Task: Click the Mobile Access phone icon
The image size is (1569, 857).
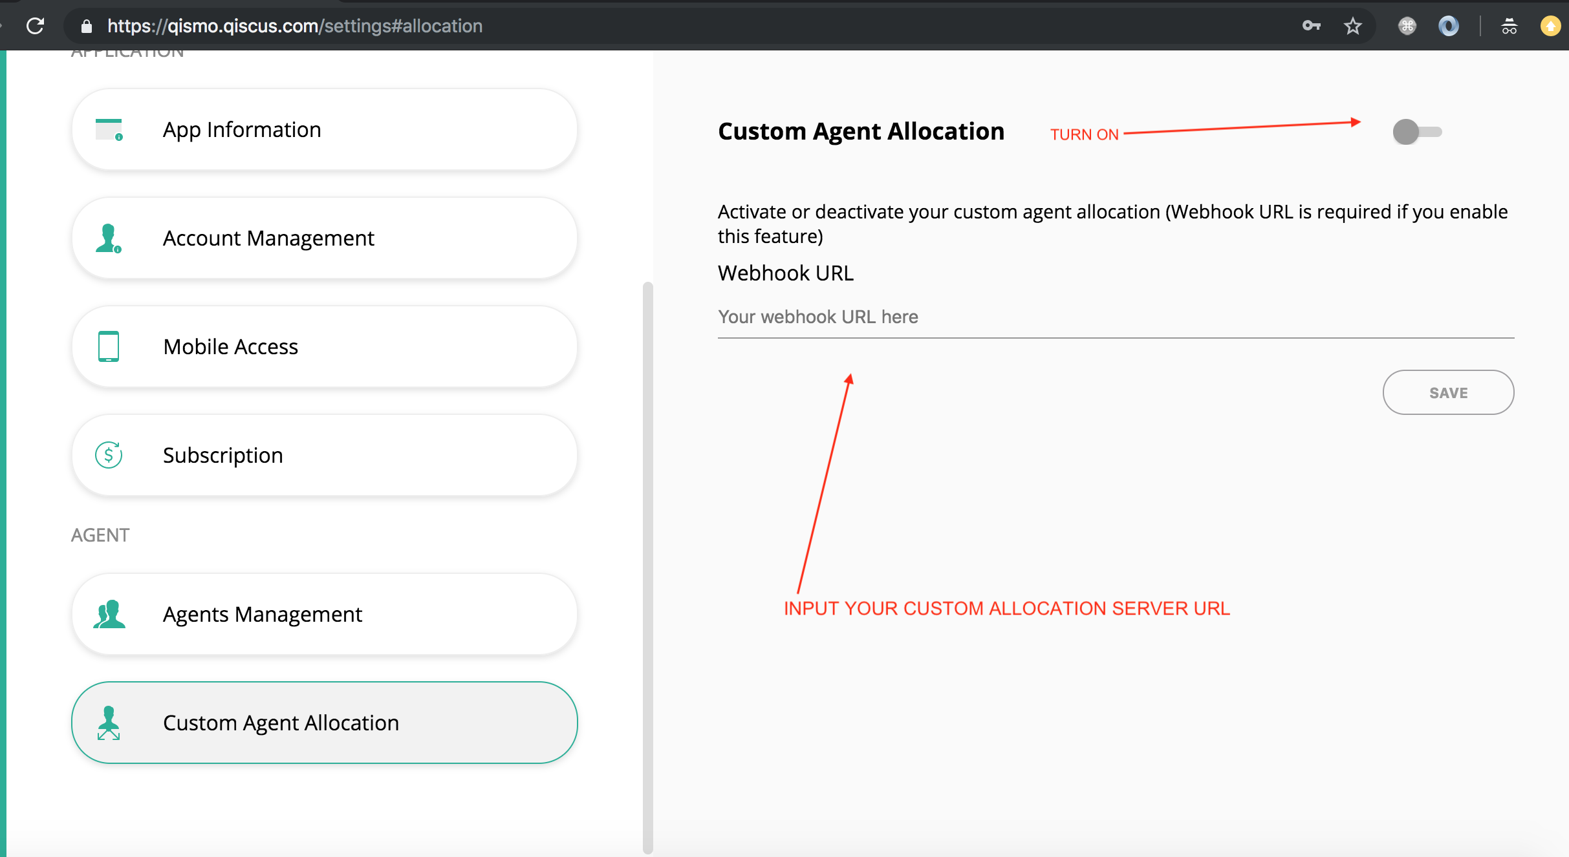Action: coord(108,345)
